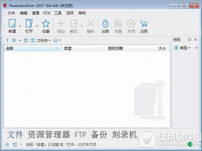Click the 删除 (Delete) X icon
Image resolution: width=202 pixels, height=151 pixels.
click(90, 23)
